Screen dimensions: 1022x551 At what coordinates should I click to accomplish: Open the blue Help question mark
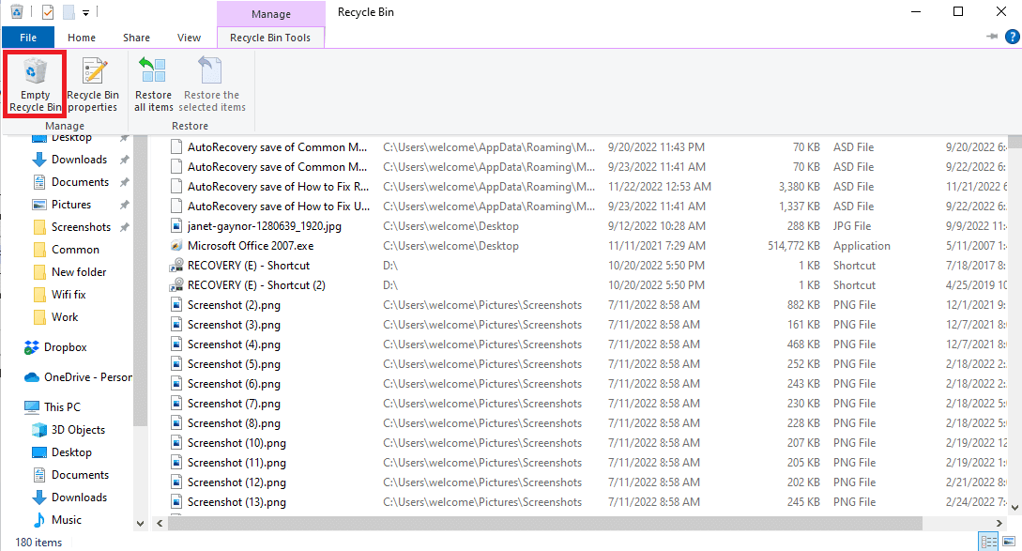(x=1012, y=37)
